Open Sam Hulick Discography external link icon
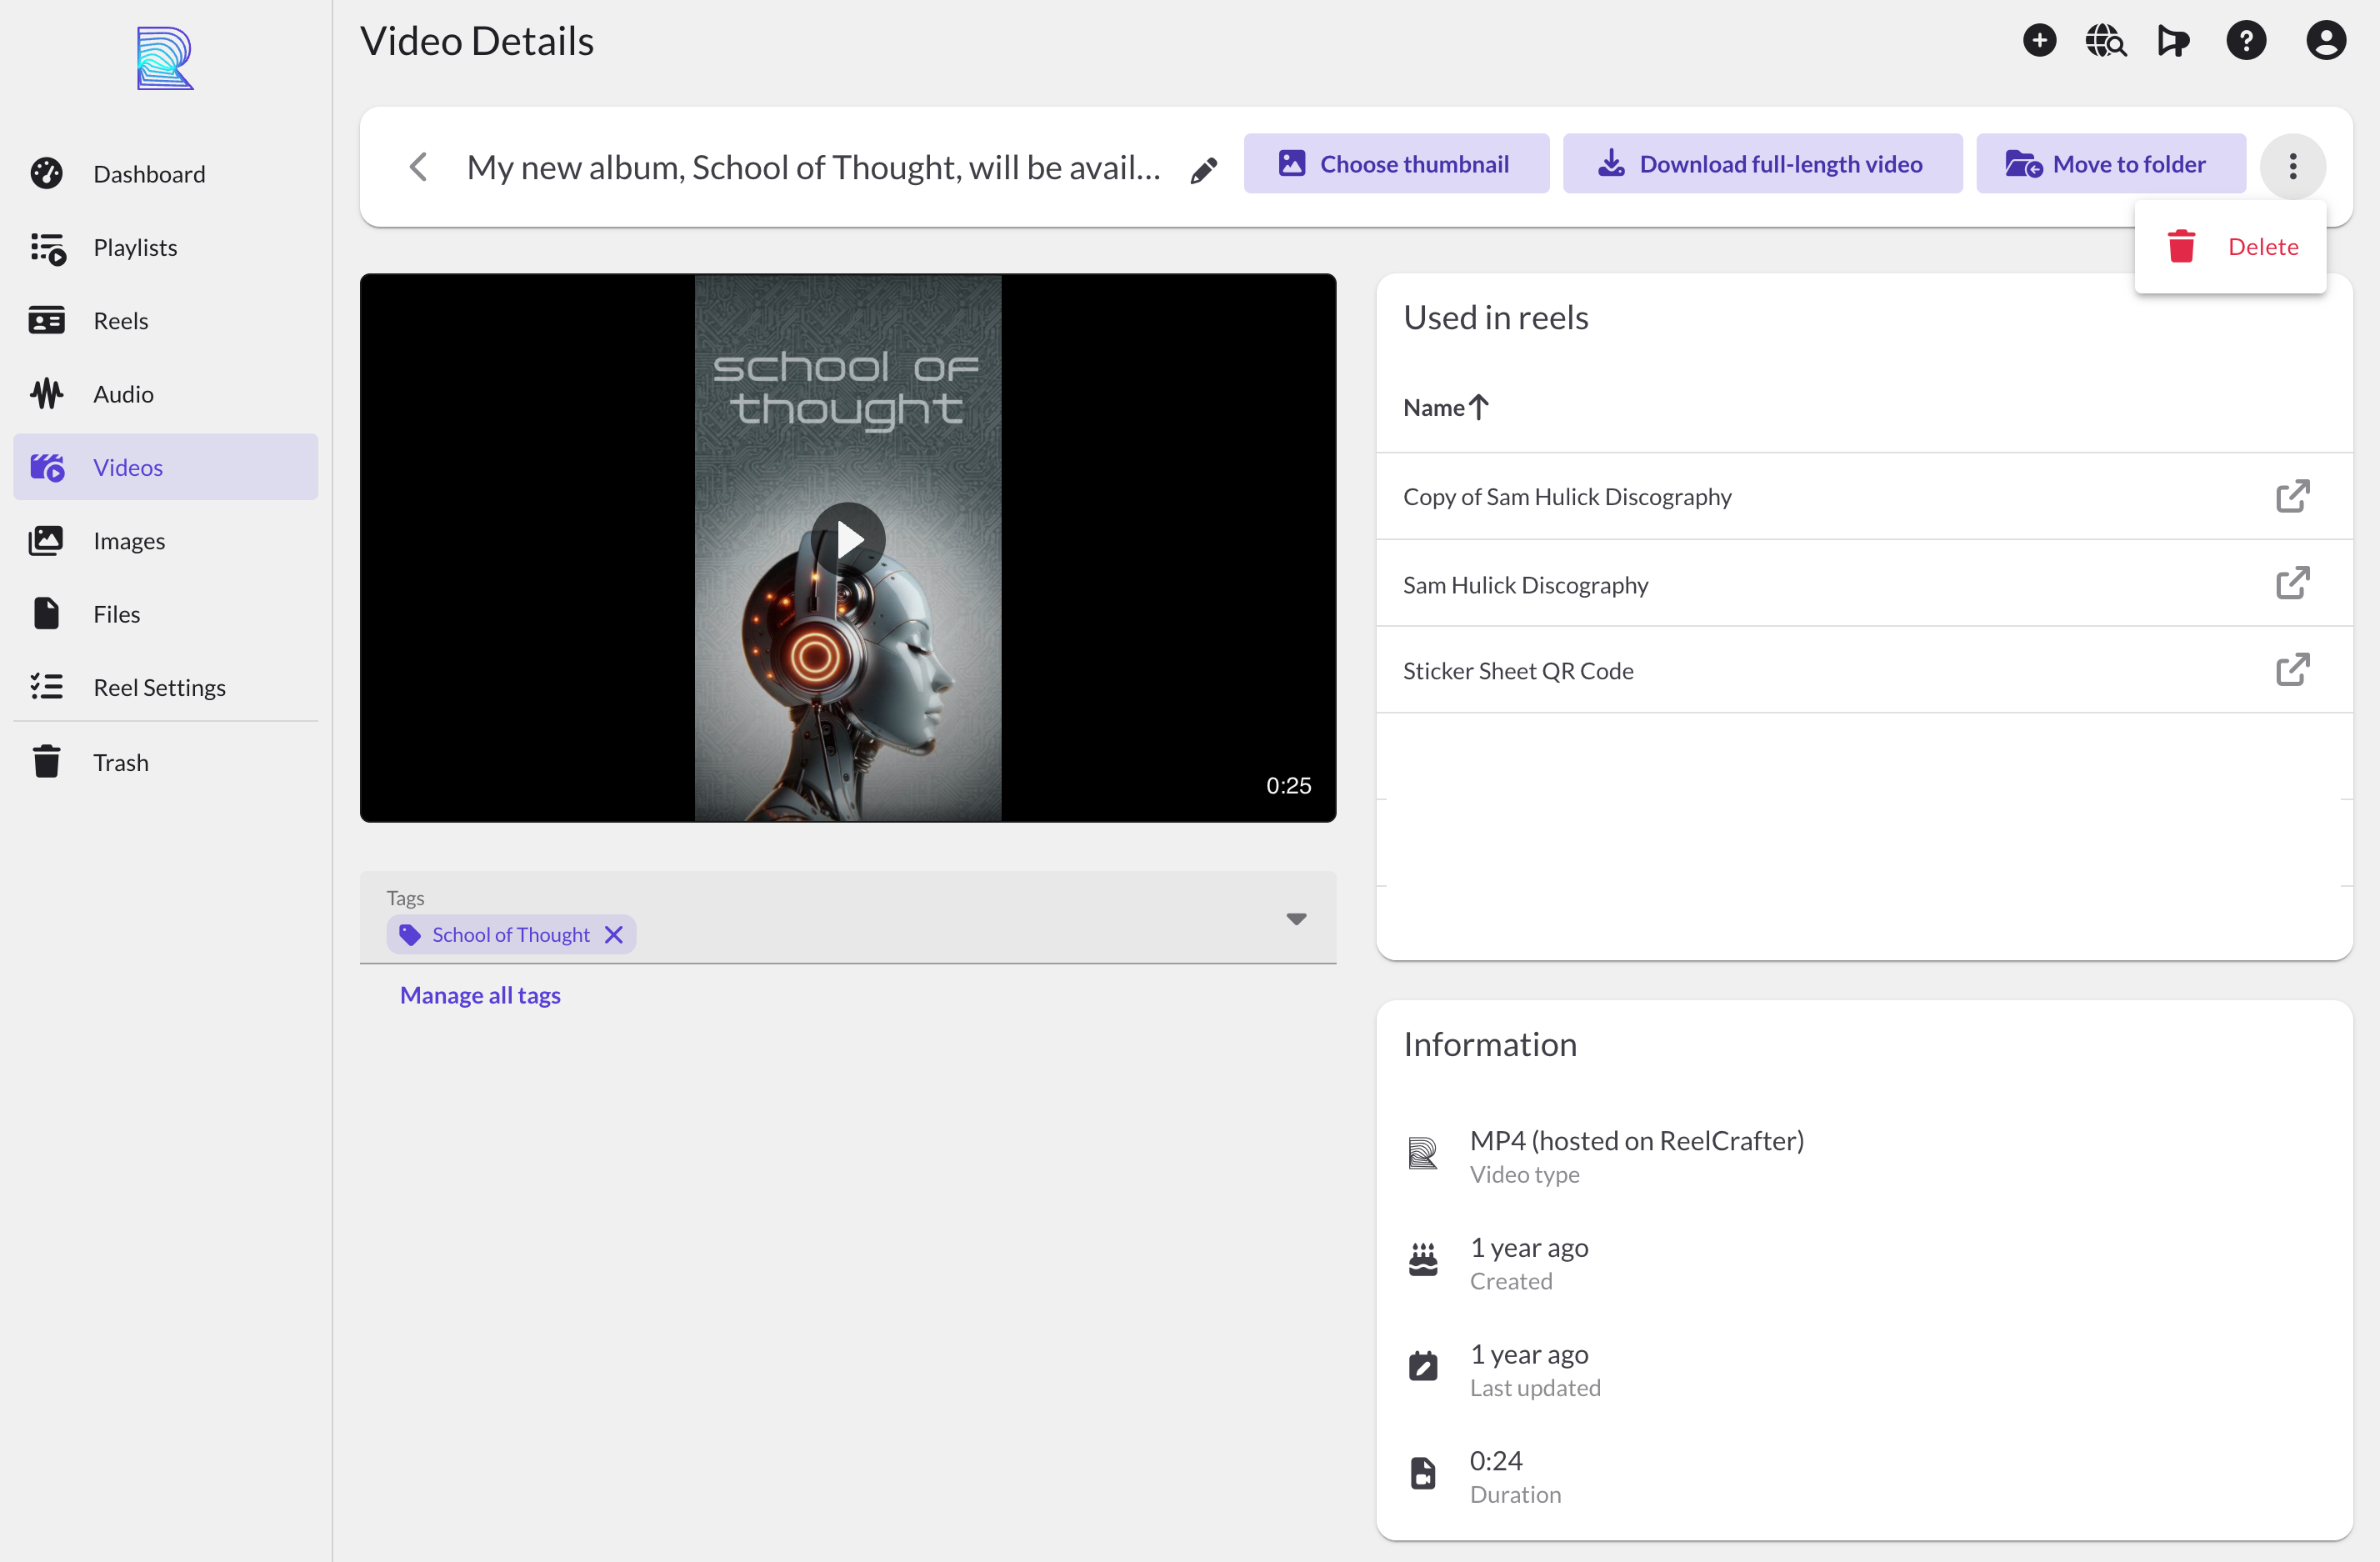The image size is (2380, 1562). coord(2292,583)
